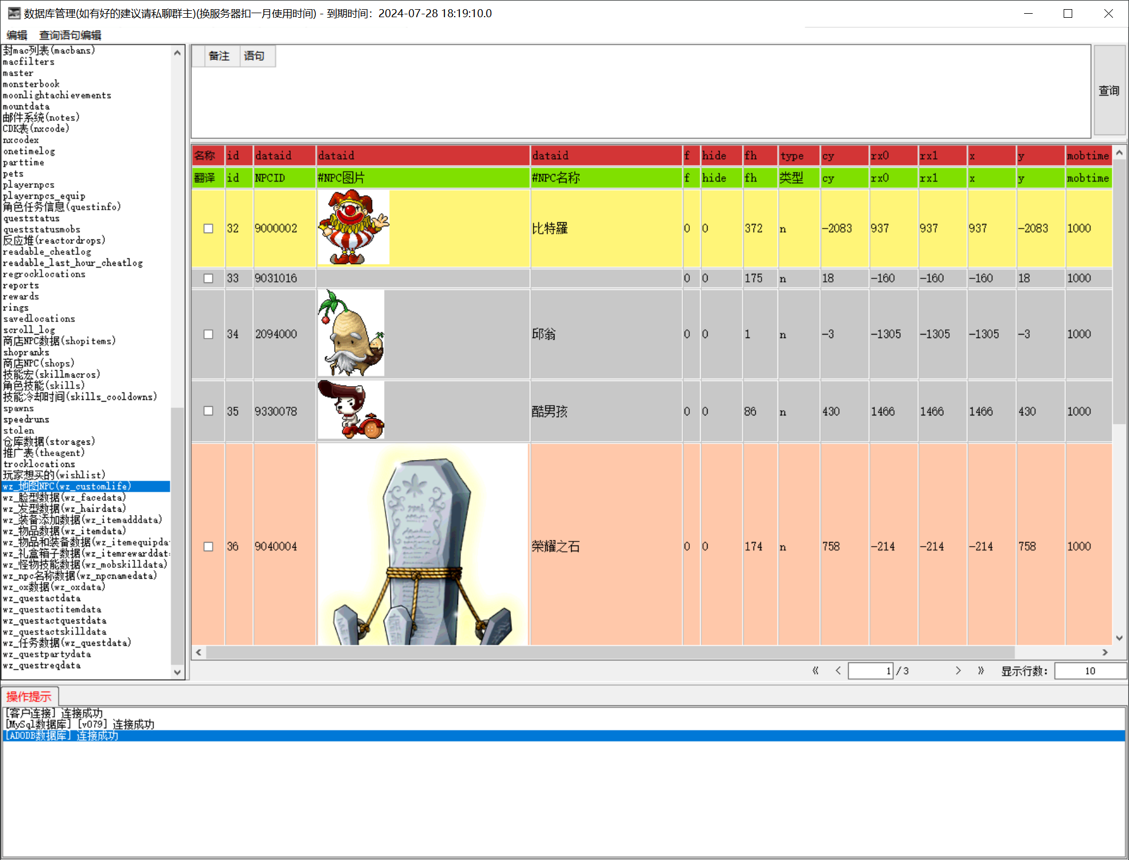Select 玩家想买的(wishlist) table
The image size is (1129, 860).
click(85, 475)
